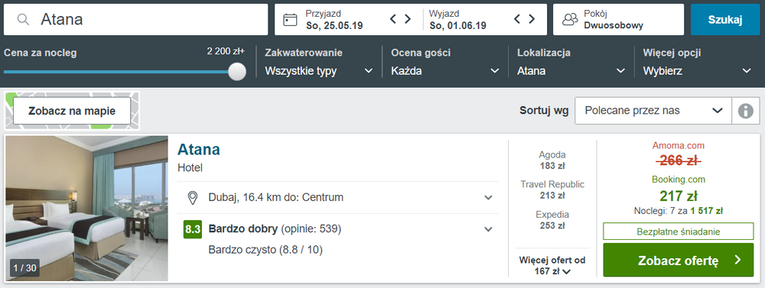Click the room guests people icon
The image size is (765, 288).
pyautogui.click(x=570, y=20)
